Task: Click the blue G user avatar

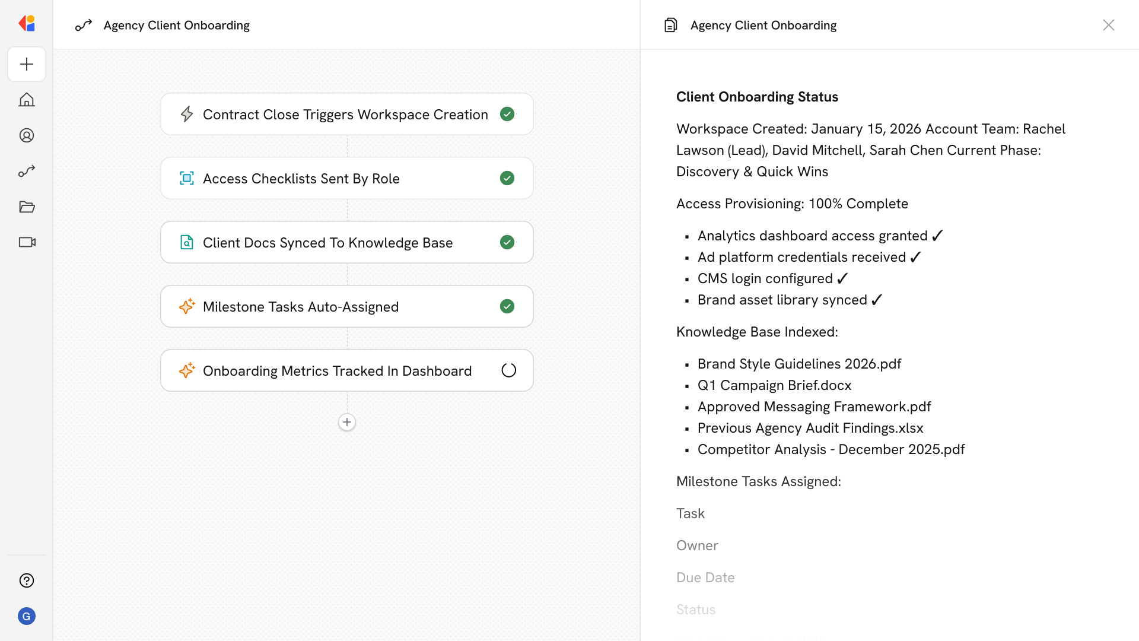Action: click(x=27, y=616)
